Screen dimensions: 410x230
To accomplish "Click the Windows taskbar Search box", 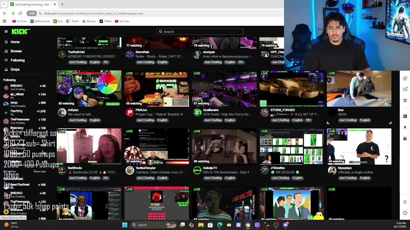I will click(x=153, y=225).
